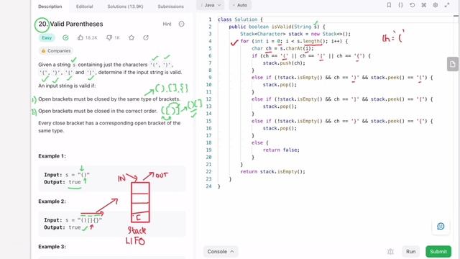This screenshot has width=460, height=259.
Task: Click the solved checkmark icon
Action: pyautogui.click(x=65, y=37)
